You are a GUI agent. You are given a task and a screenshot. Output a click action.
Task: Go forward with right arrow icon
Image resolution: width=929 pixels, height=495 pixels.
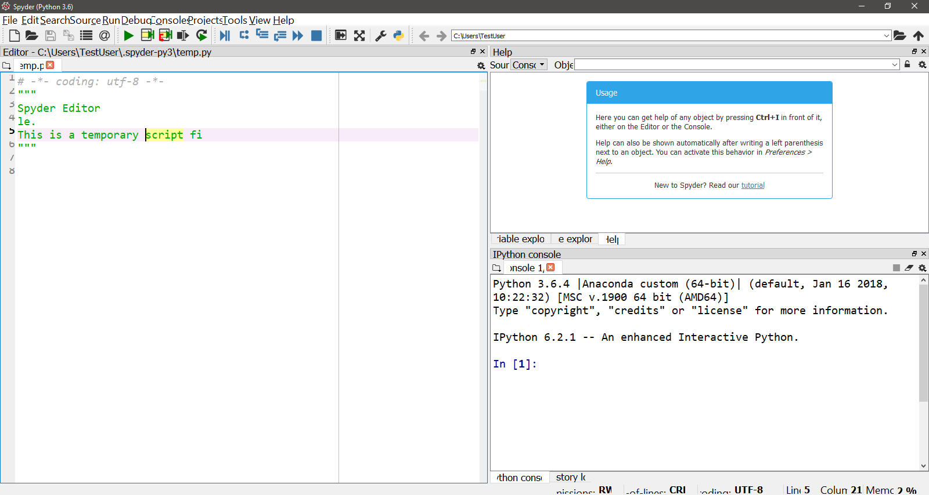tap(441, 36)
